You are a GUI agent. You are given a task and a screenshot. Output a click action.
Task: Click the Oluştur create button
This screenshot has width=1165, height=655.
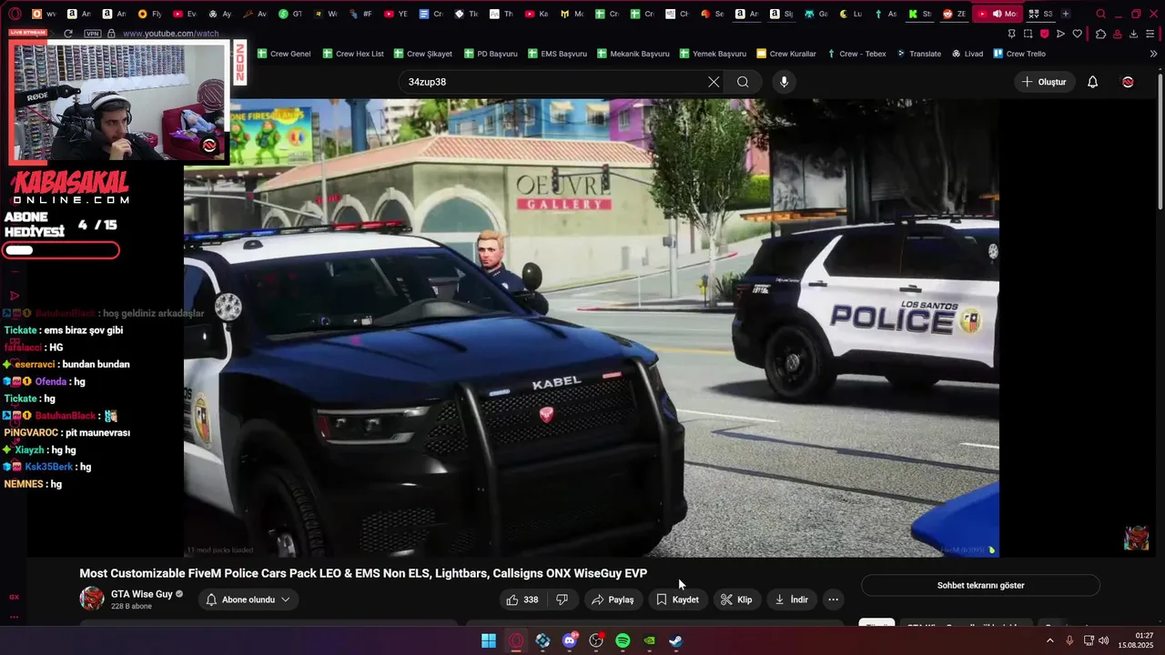[1044, 82]
